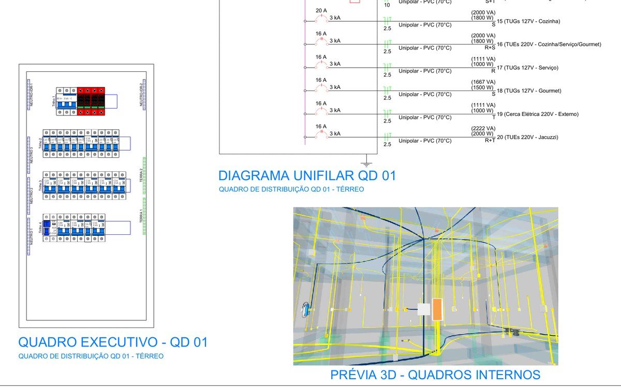
Task: Click the QUADRO EXECUTIVO - QD 01 title
Action: tap(113, 342)
